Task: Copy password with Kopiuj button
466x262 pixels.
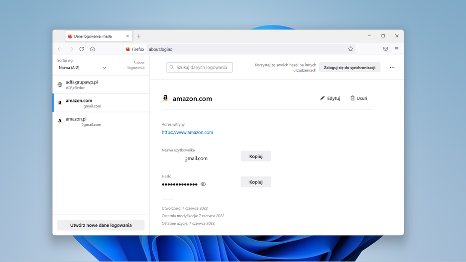Action: 256,182
